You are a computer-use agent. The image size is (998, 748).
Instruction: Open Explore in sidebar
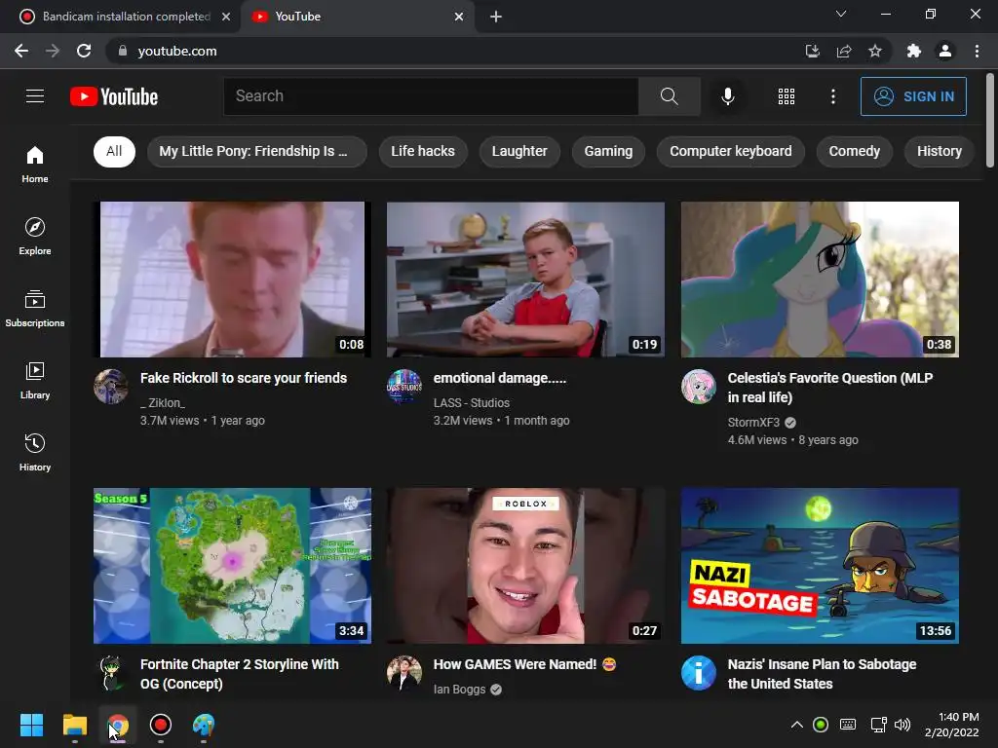pyautogui.click(x=35, y=237)
